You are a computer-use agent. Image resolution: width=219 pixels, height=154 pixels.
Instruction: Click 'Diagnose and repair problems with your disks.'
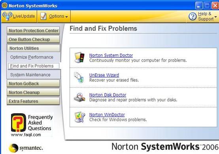click(133, 100)
